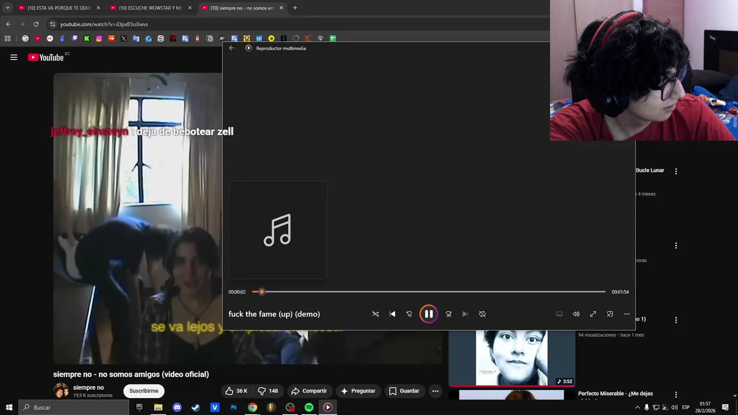Open the Google bookmark
The height and width of the screenshot is (415, 738).
[x=25, y=39]
